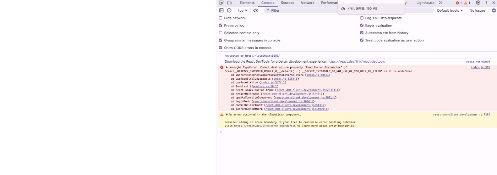Visit the react.dev/link/error-boundaries link

pos(265,126)
